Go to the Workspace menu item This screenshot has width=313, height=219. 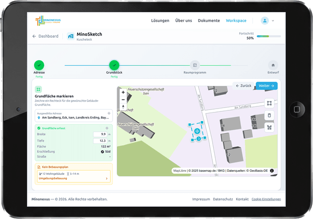236,21
